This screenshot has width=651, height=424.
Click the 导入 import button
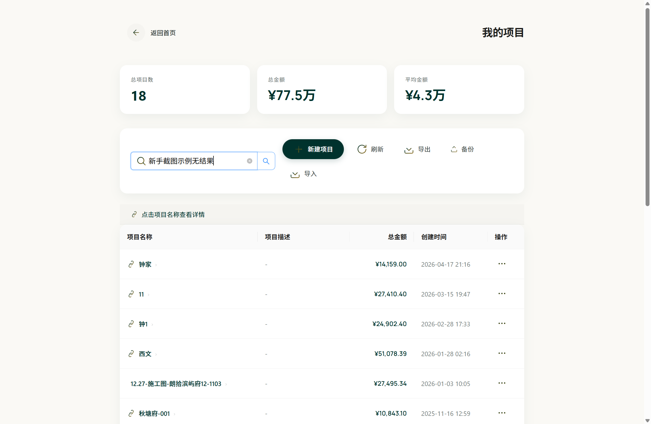(x=304, y=174)
